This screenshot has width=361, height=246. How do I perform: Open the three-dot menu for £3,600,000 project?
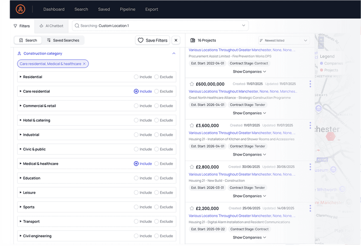coord(310,125)
